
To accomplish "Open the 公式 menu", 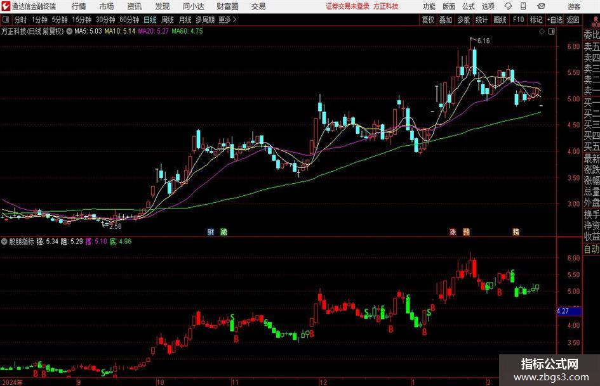I will coord(469,6).
